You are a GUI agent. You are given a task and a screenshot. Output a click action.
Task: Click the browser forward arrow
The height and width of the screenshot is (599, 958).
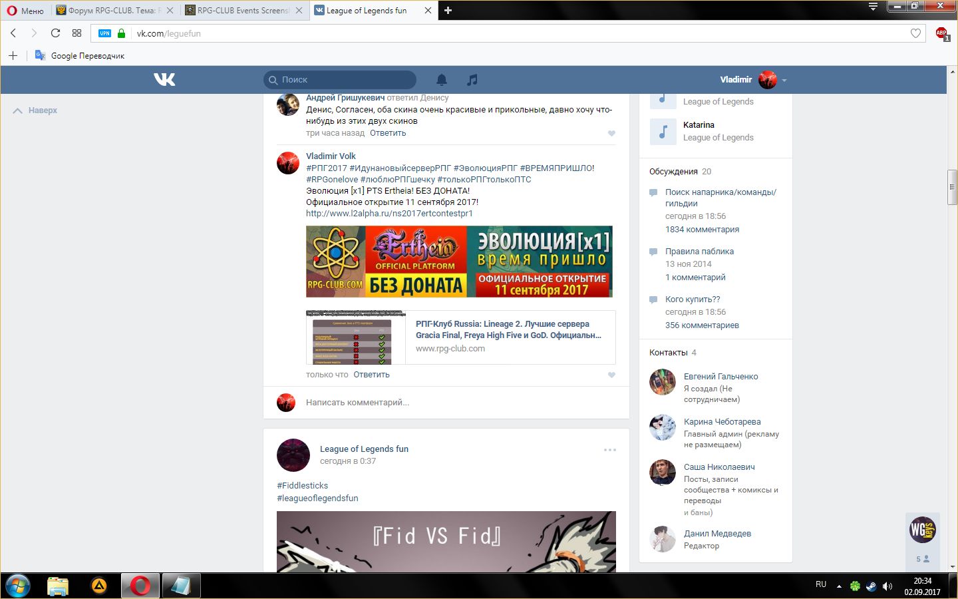[x=34, y=33]
